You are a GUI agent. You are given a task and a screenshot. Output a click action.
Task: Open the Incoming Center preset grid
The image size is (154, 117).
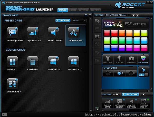point(13,33)
